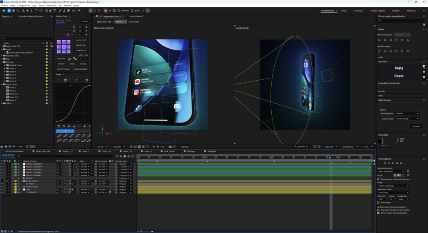Select the Type text tool

55,11
